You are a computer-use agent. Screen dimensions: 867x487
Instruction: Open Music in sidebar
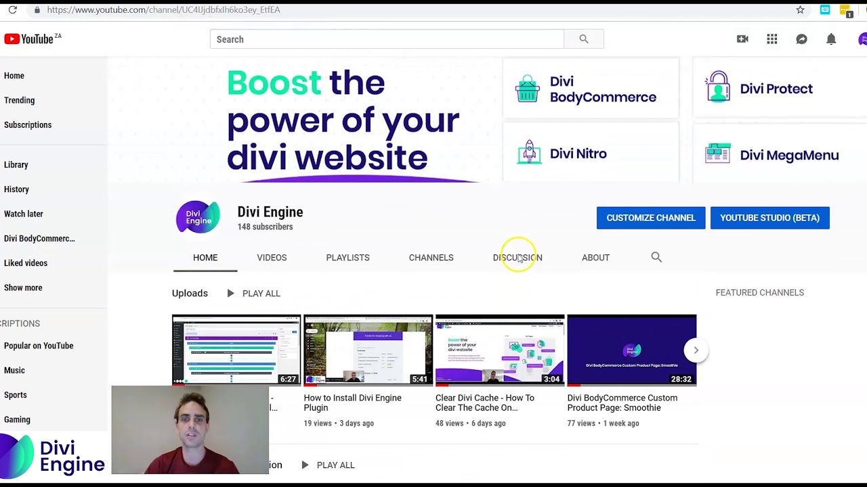(x=14, y=370)
